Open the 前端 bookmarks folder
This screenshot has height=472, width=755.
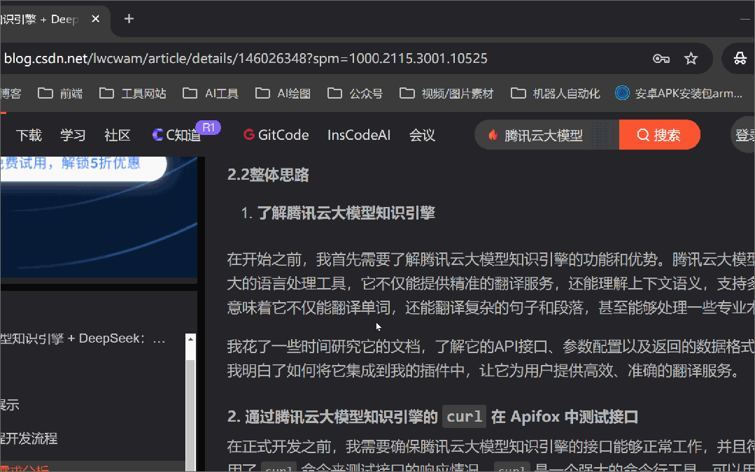pyautogui.click(x=60, y=93)
